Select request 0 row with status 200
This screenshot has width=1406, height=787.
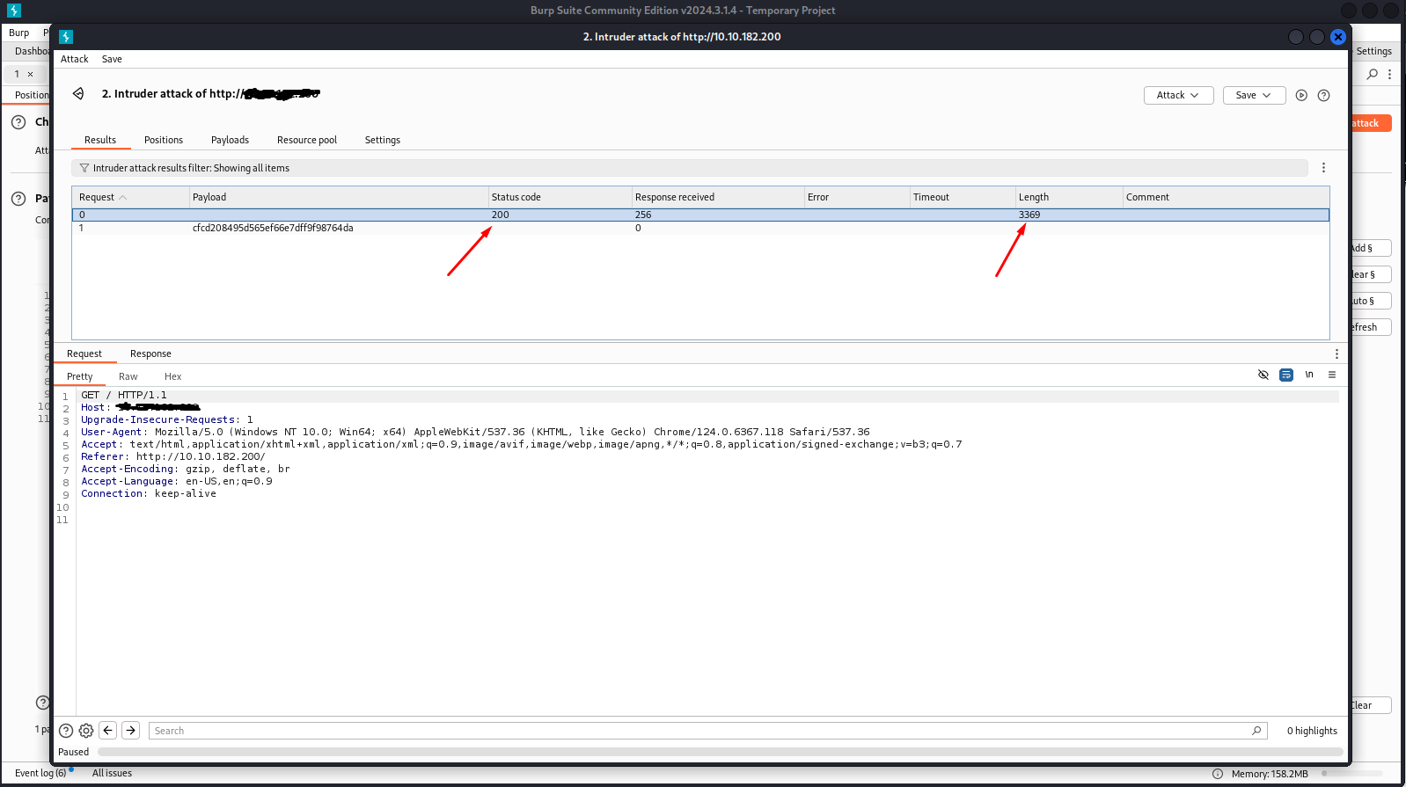coord(700,215)
